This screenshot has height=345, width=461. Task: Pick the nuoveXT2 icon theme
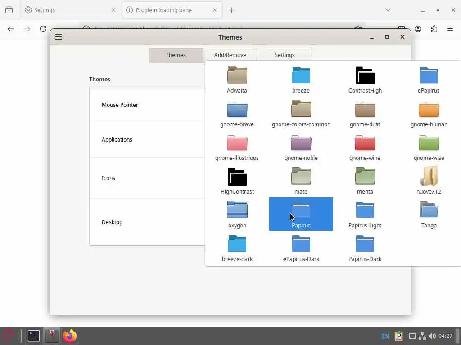(x=429, y=181)
